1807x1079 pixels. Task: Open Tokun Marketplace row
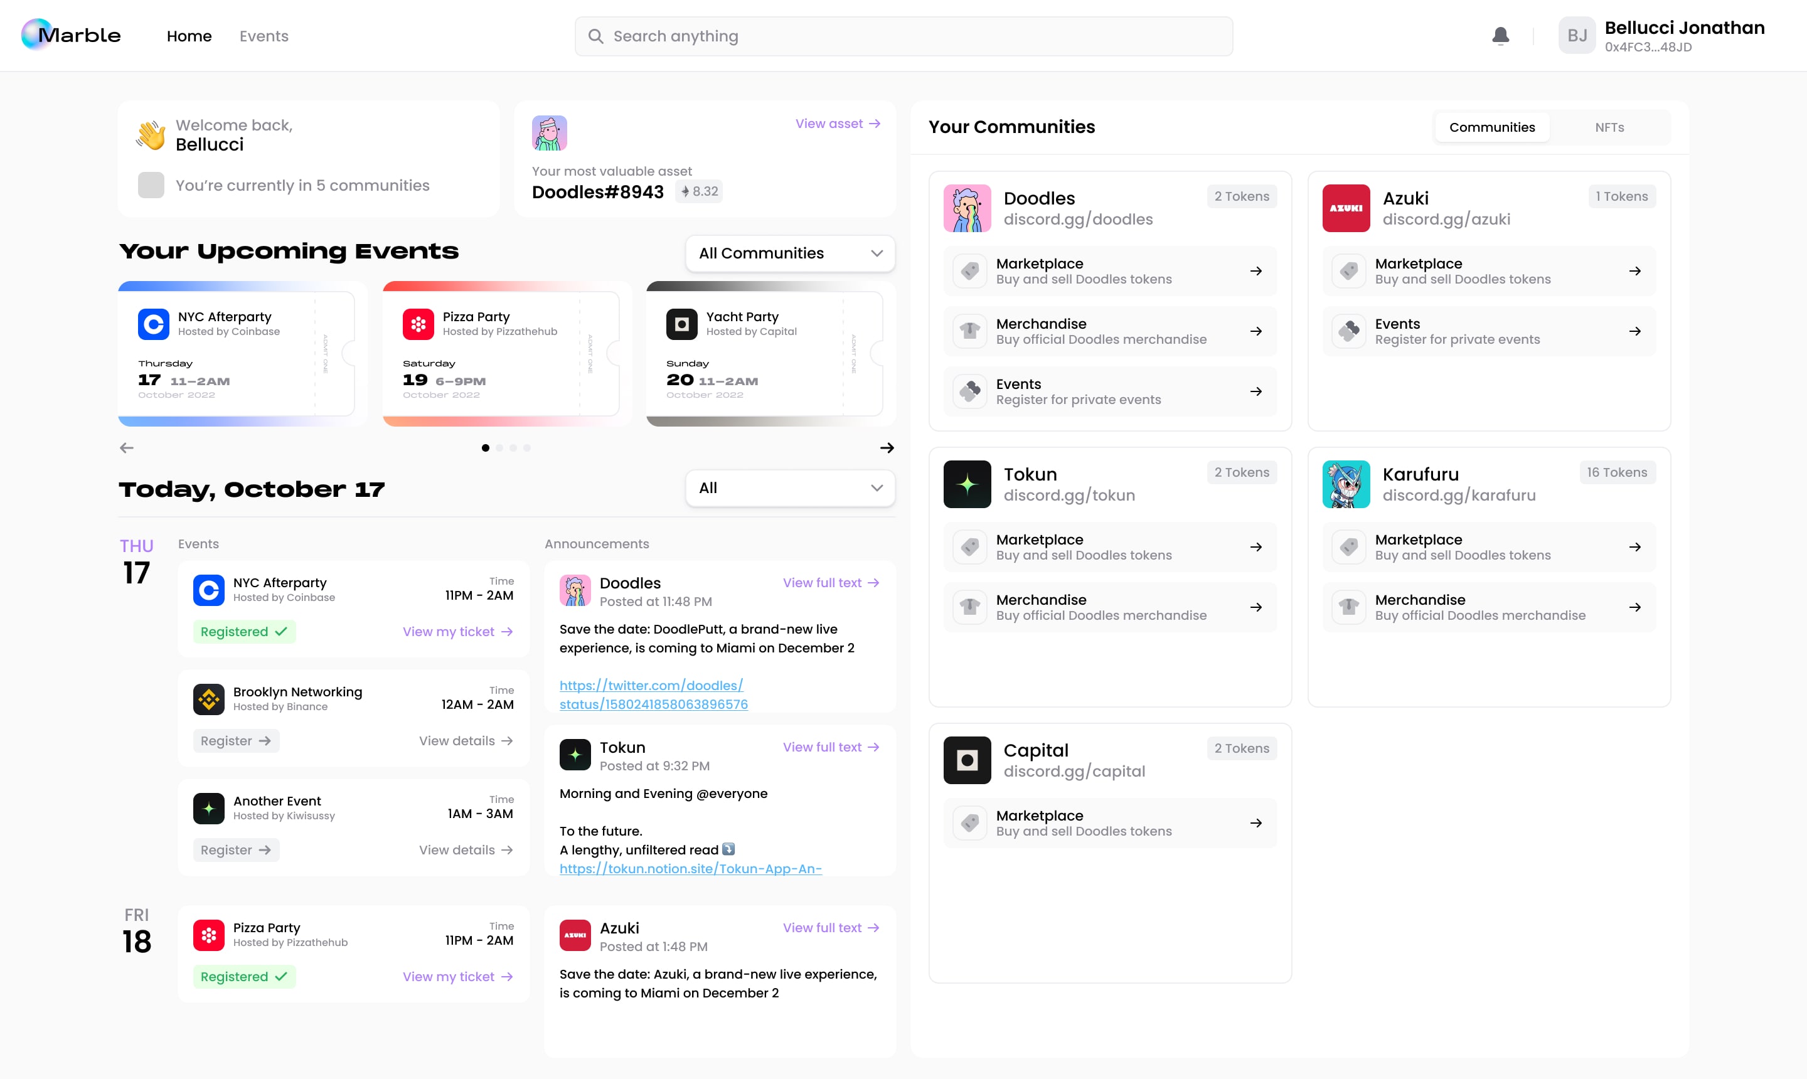click(x=1110, y=547)
